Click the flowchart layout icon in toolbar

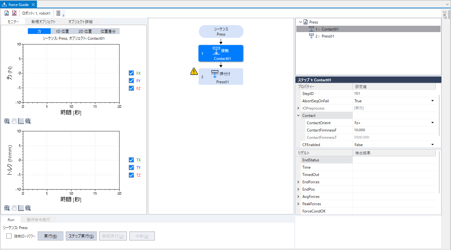tap(59, 13)
